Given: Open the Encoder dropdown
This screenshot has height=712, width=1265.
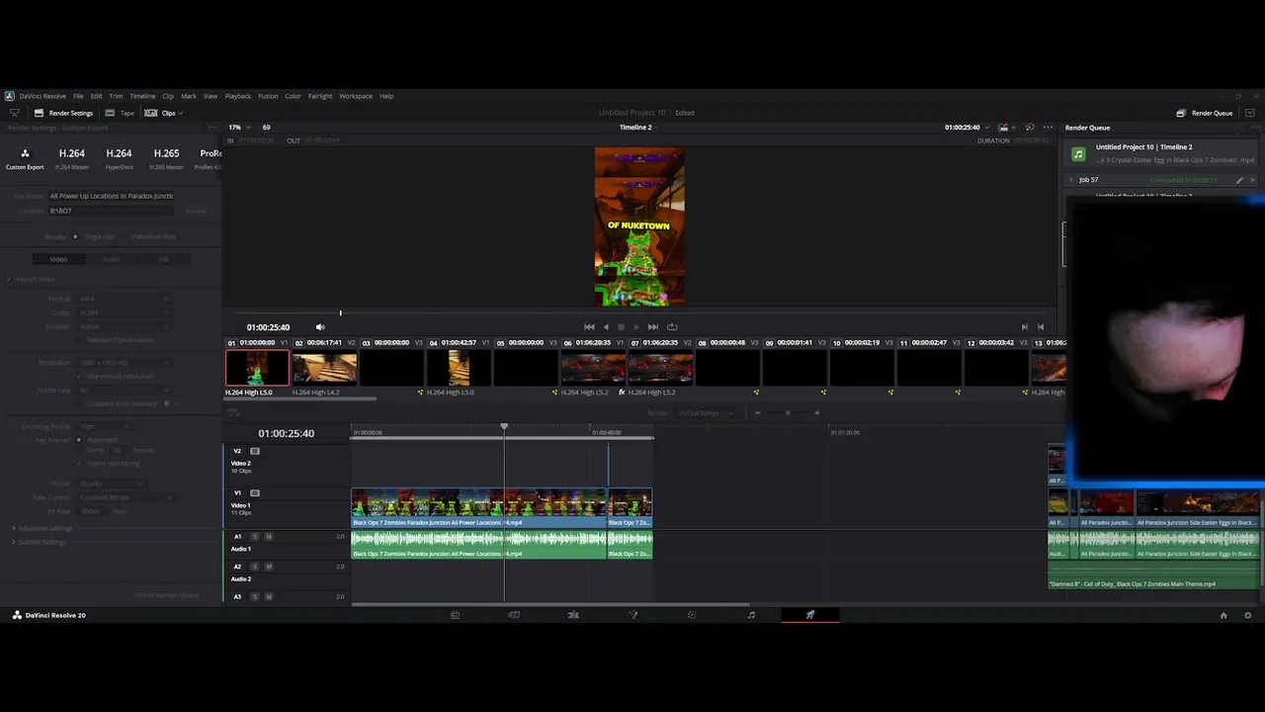Looking at the screenshot, I should [x=124, y=326].
